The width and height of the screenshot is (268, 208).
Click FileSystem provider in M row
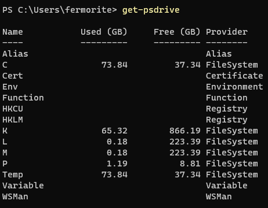[232, 153]
